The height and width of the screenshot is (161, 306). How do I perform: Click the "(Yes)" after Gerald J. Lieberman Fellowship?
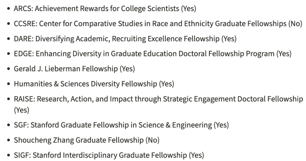tap(127, 69)
